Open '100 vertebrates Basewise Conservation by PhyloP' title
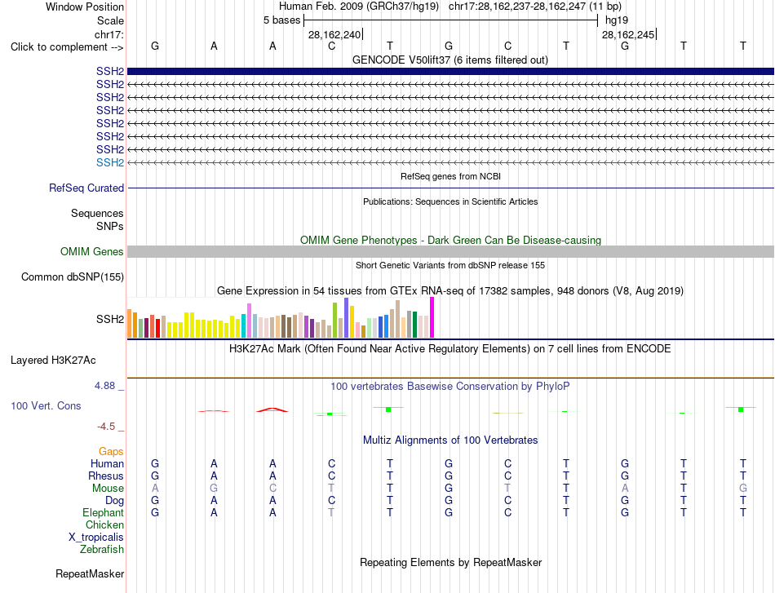 coord(449,387)
